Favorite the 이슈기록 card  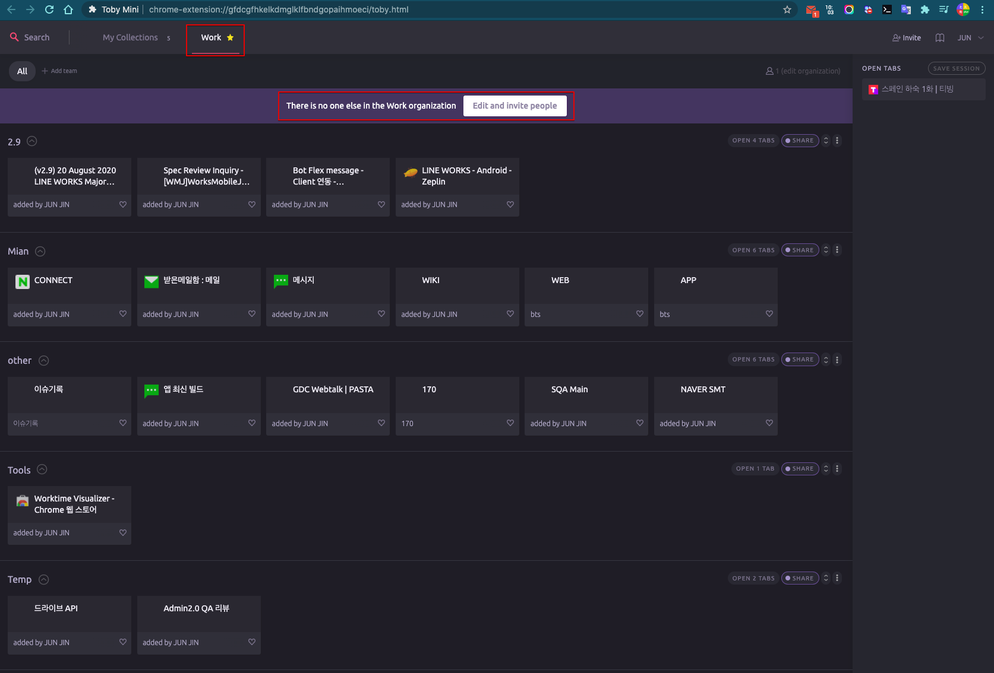pos(123,423)
